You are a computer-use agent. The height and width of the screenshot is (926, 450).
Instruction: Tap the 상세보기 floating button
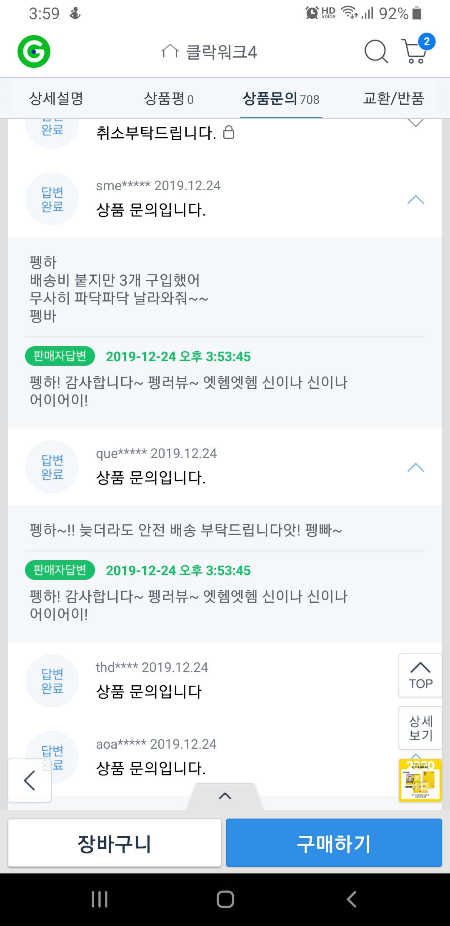tap(420, 728)
